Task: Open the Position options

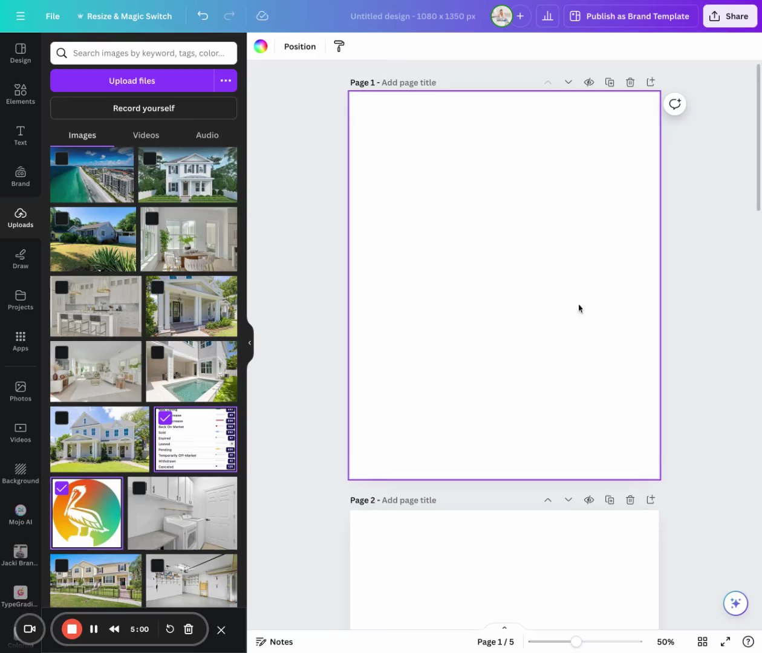Action: tap(300, 47)
